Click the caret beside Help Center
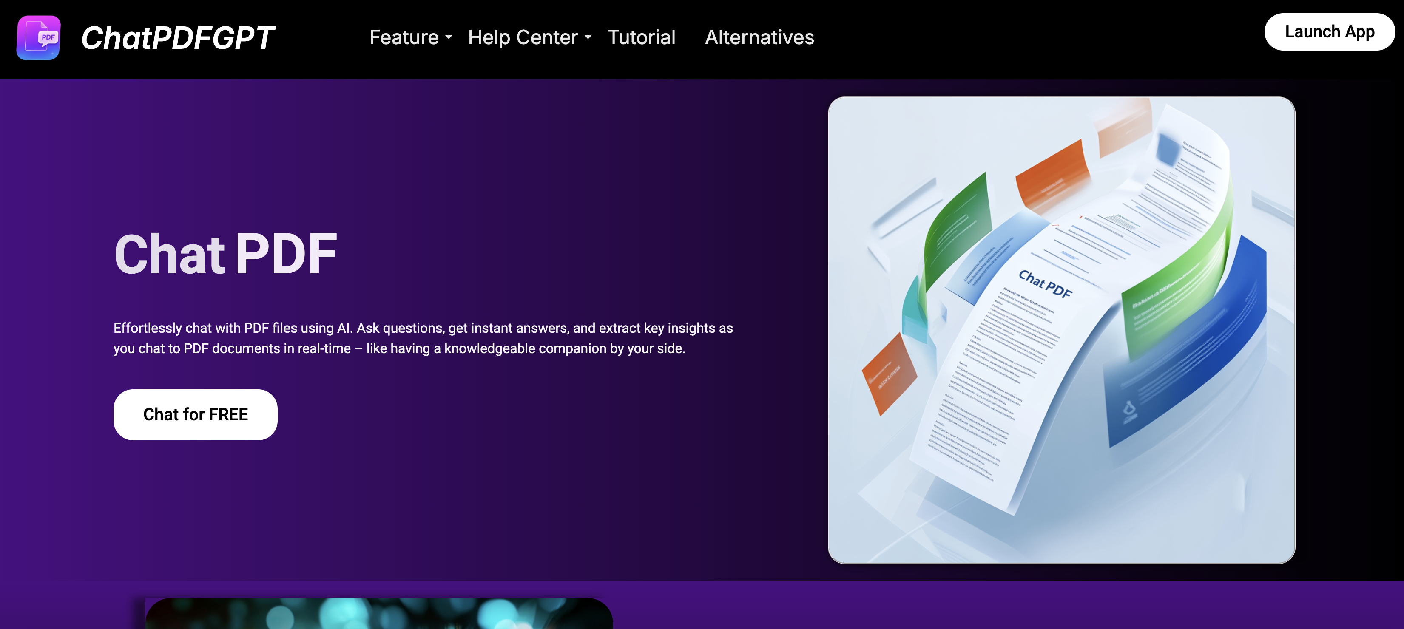Image resolution: width=1404 pixels, height=629 pixels. click(x=588, y=37)
